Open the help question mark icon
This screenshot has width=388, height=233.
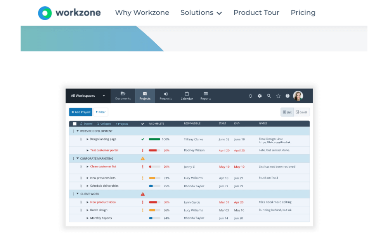pos(287,96)
